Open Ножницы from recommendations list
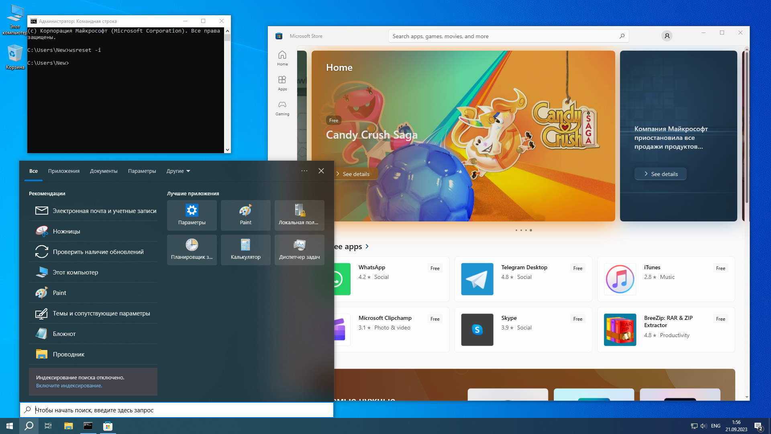 (x=67, y=231)
